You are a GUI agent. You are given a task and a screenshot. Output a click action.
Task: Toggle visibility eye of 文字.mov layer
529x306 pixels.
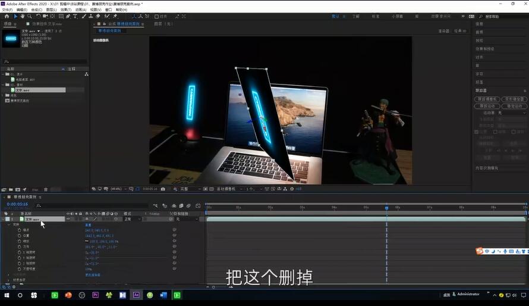(x=68, y=219)
